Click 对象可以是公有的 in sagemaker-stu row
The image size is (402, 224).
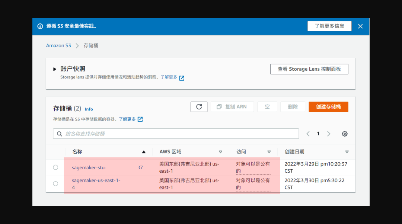[253, 167]
